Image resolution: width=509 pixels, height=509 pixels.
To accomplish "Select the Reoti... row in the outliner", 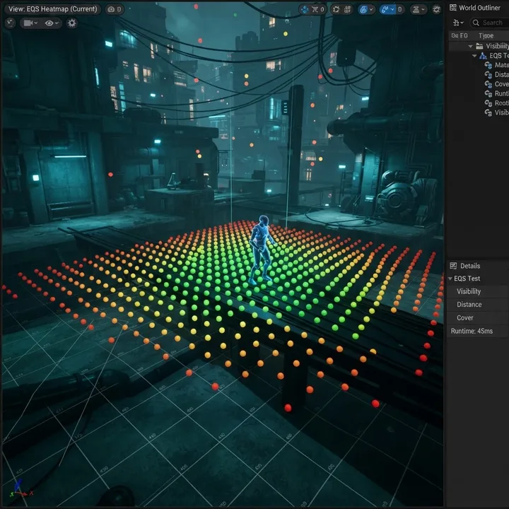I will 496,103.
